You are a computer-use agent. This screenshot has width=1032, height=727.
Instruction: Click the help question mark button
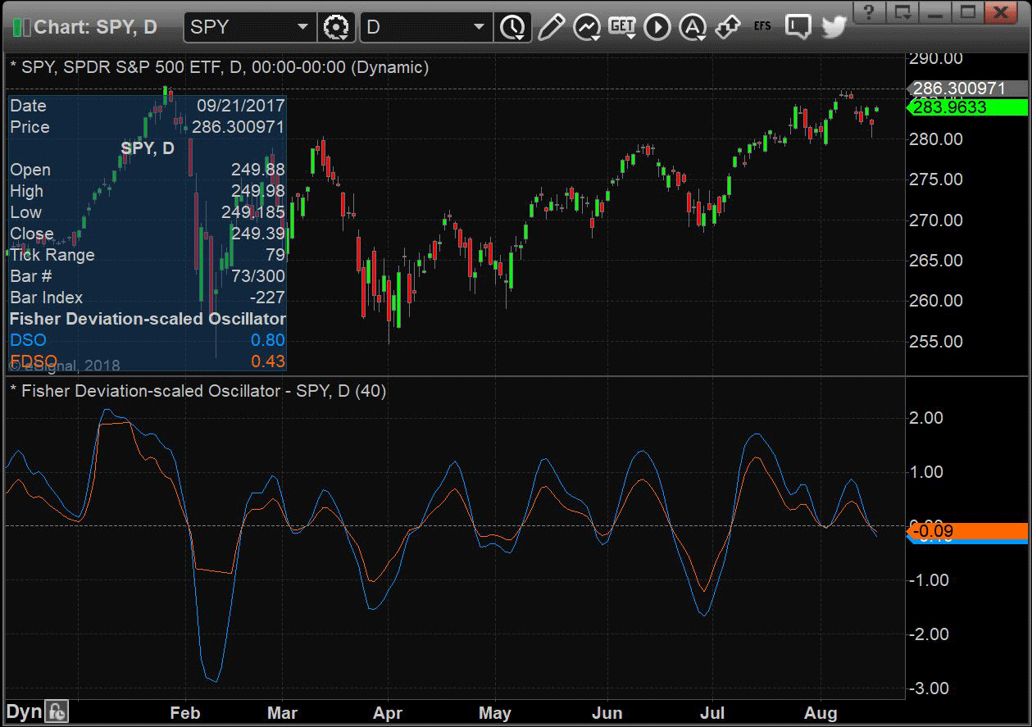pos(870,11)
